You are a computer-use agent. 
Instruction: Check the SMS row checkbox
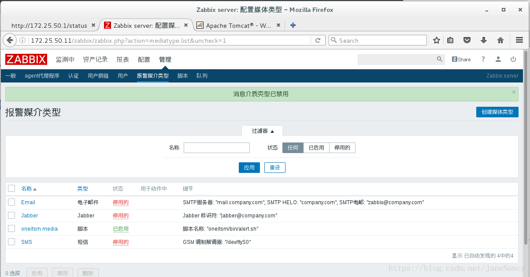11,242
